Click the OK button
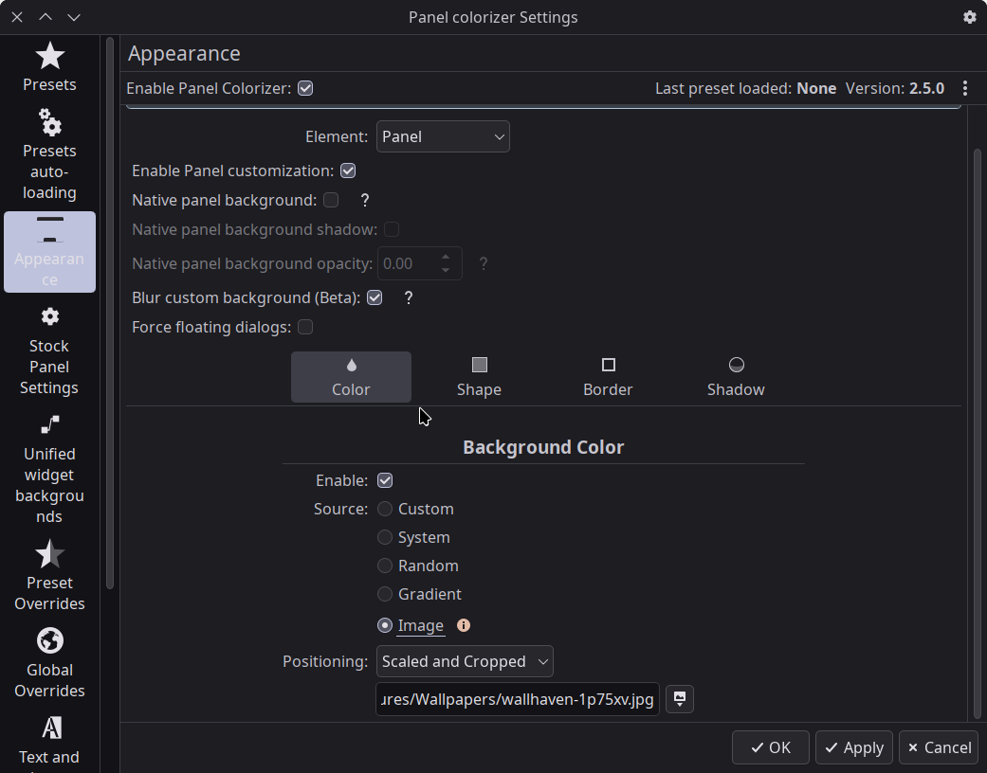Image resolution: width=987 pixels, height=773 pixels. click(x=770, y=747)
